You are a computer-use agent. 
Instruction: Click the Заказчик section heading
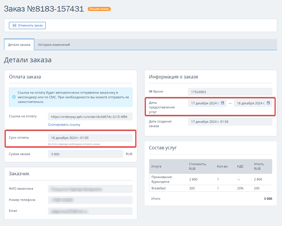19,174
